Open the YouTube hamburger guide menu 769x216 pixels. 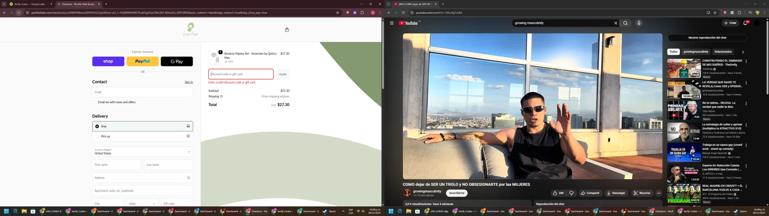click(x=392, y=23)
